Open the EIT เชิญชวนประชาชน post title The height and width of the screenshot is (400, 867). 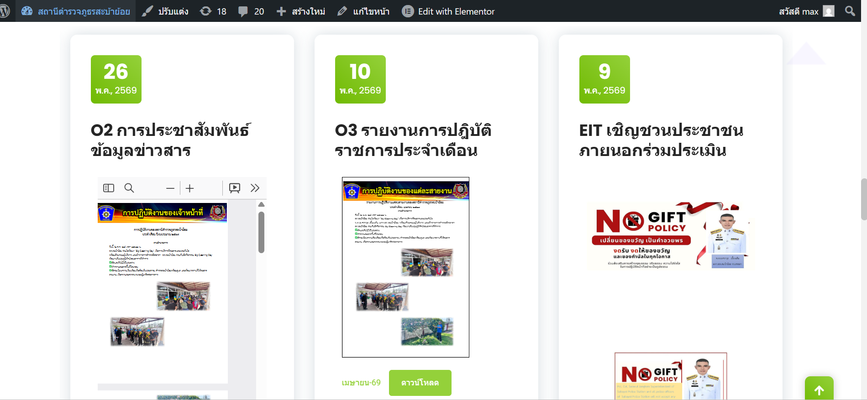click(661, 140)
